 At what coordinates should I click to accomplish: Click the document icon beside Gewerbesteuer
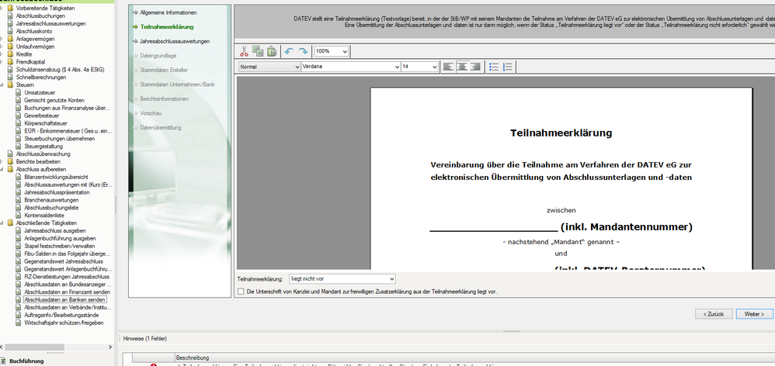[x=19, y=116]
